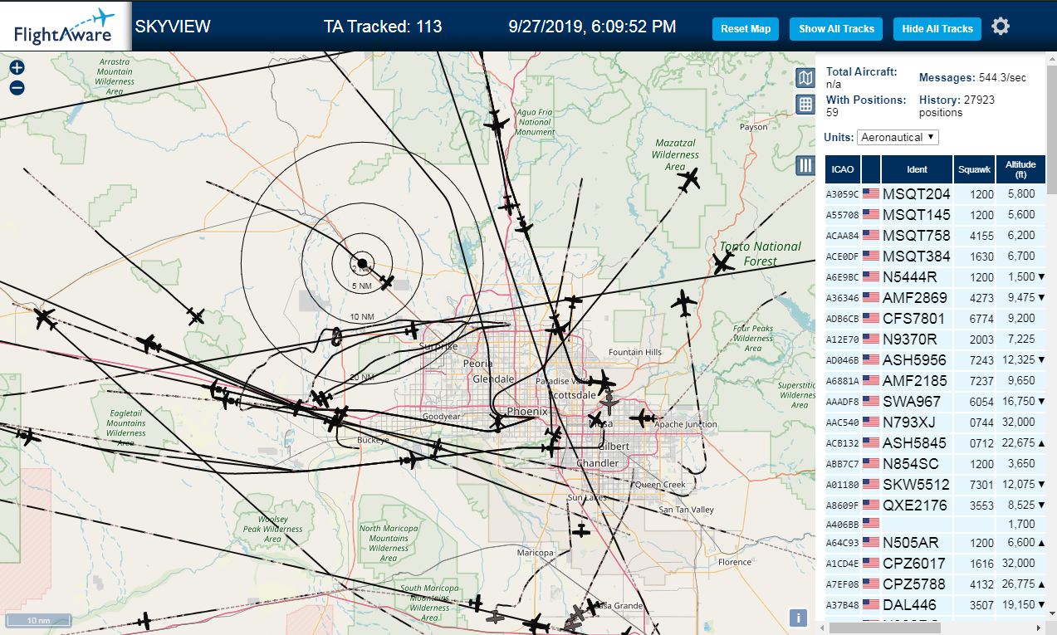Click the SKYVIEW title text

point(173,27)
